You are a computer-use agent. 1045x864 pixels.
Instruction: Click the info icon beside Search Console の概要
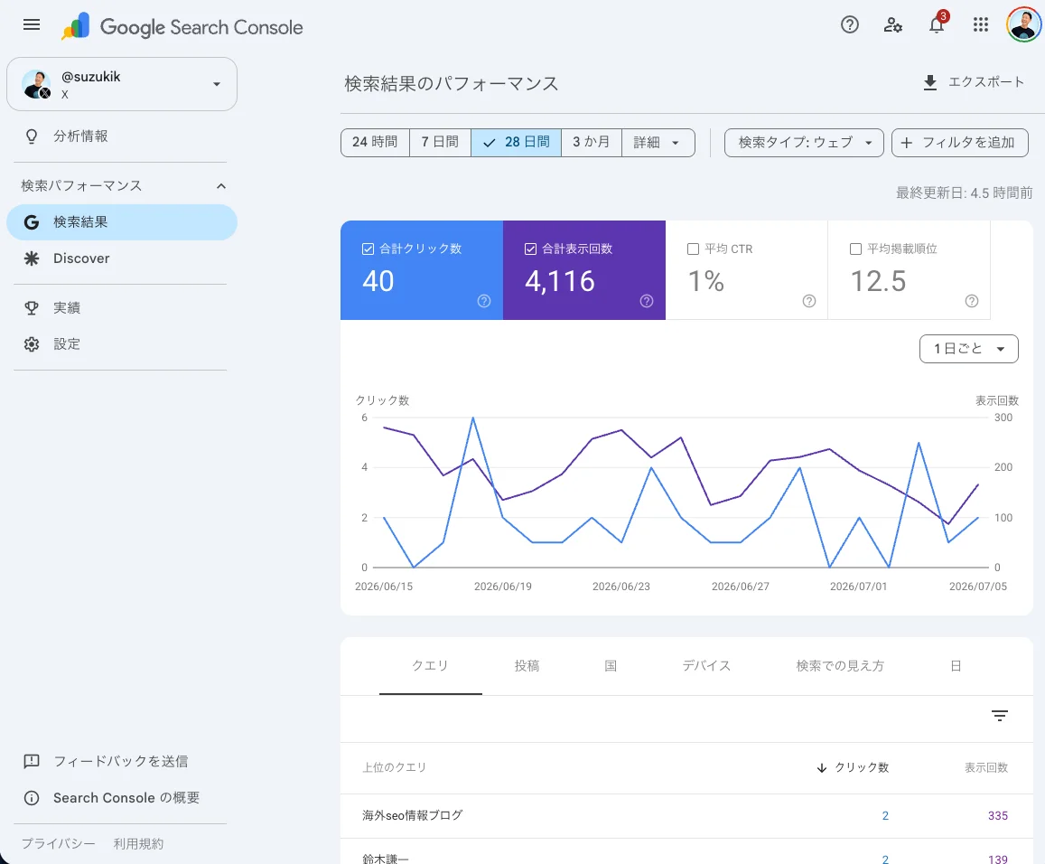click(x=32, y=798)
